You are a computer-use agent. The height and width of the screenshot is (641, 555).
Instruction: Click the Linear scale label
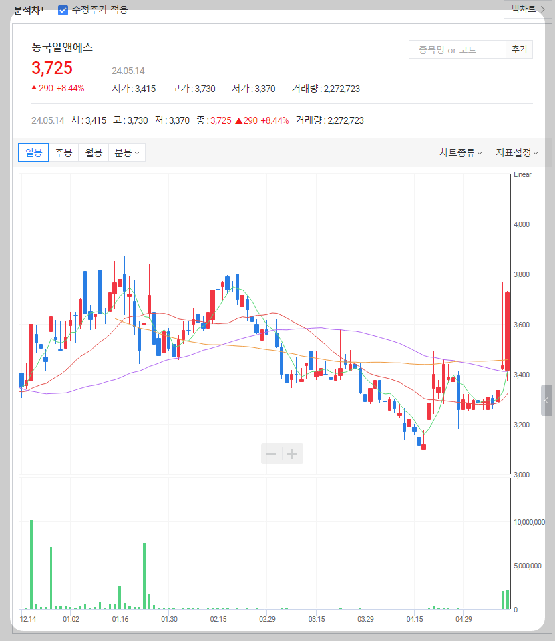pyautogui.click(x=522, y=174)
